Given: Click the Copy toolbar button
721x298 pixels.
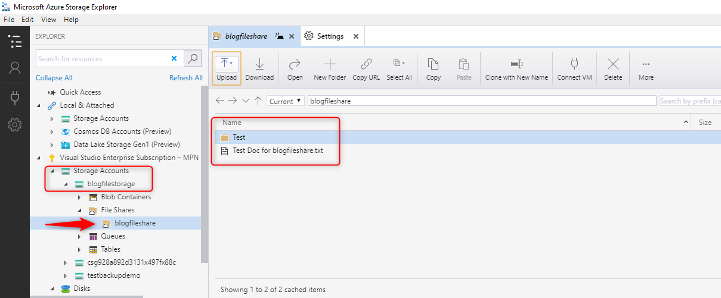Looking at the screenshot, I should click(x=434, y=69).
